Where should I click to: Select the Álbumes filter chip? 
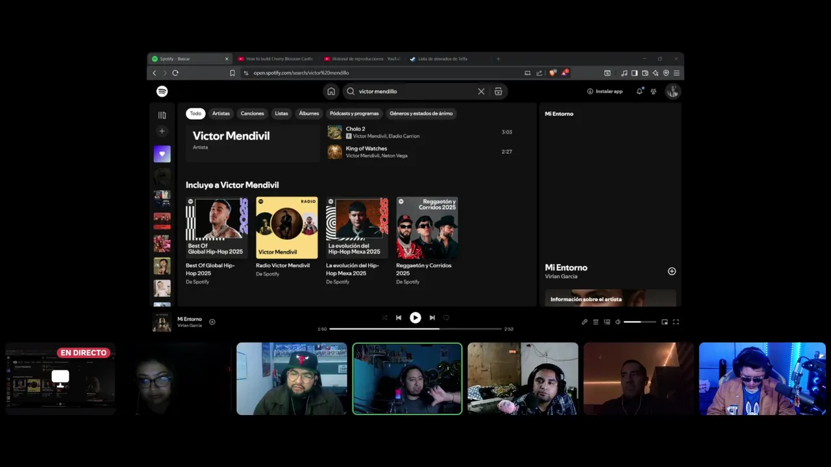(x=309, y=114)
